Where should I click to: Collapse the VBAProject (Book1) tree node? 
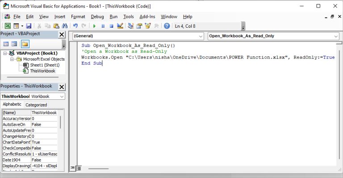pos(5,53)
